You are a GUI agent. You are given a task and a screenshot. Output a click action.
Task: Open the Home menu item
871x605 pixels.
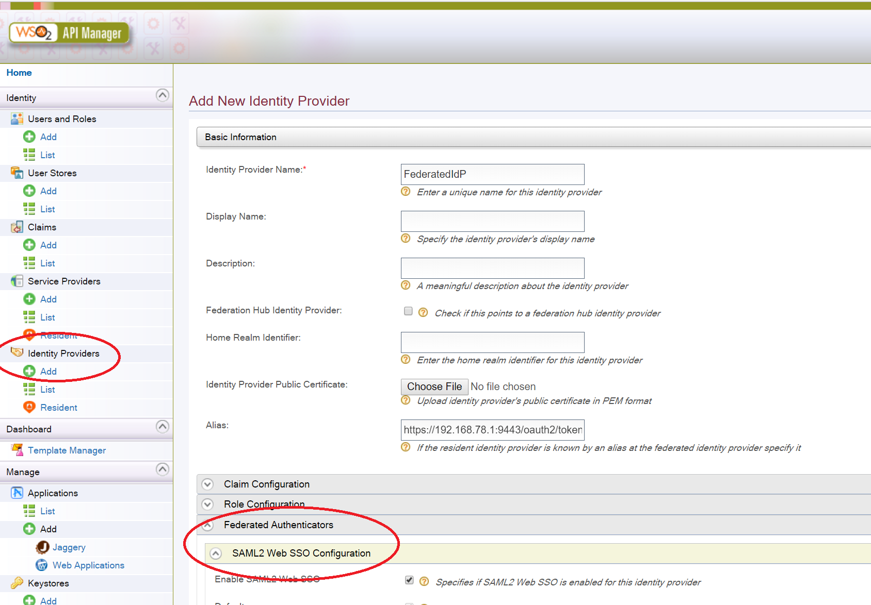coord(19,73)
